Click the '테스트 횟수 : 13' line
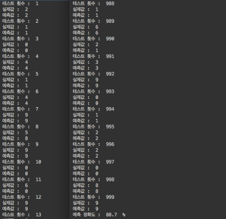 (22, 215)
